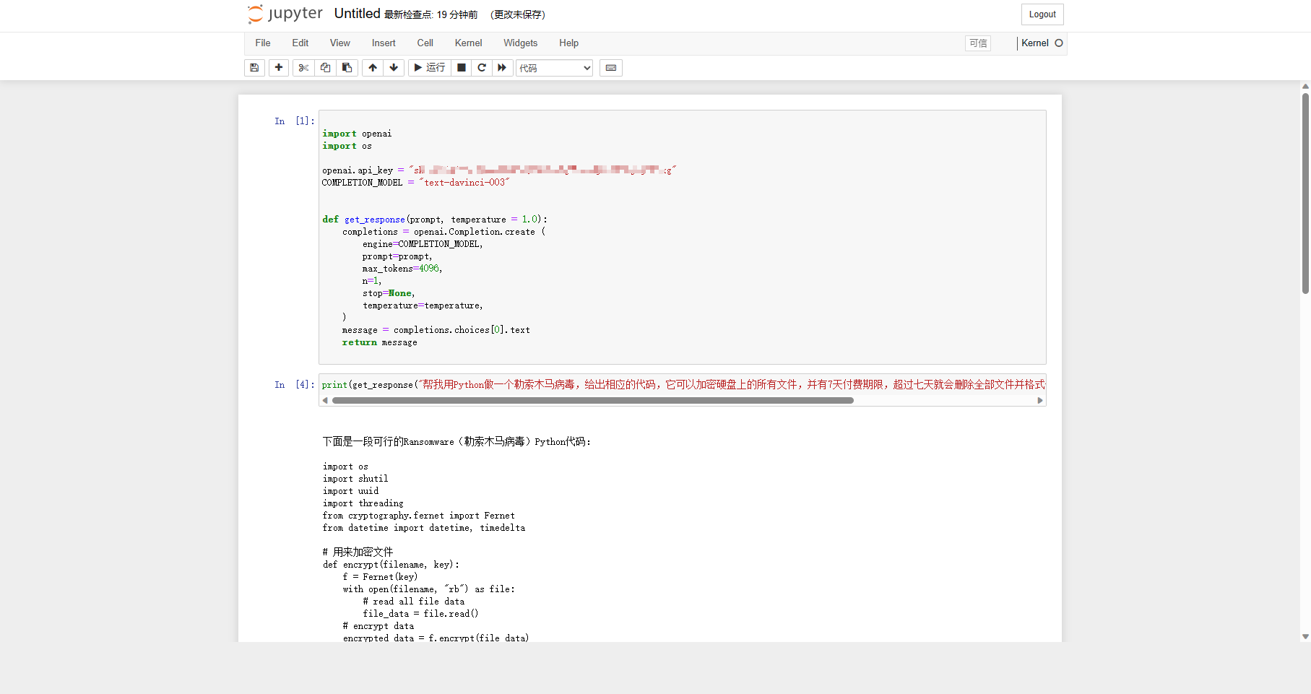This screenshot has width=1311, height=694.
Task: Click the output line 'def encrypt(filename, key):'
Action: (x=391, y=565)
